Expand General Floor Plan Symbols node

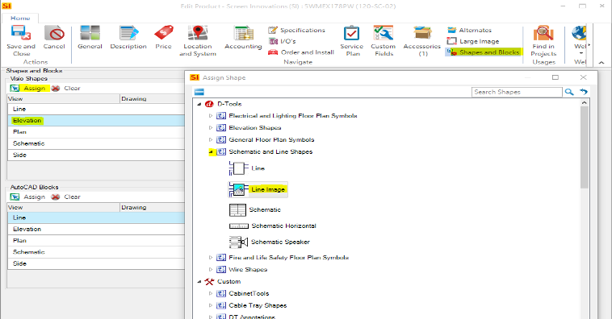[x=211, y=139]
